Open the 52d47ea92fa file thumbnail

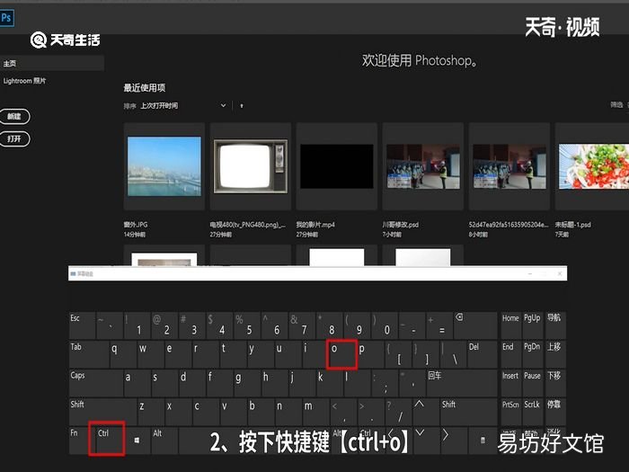click(x=509, y=166)
